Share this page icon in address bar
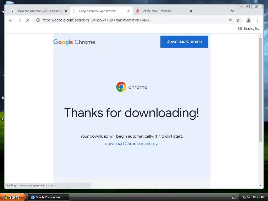The width and height of the screenshot is (268, 201). pyautogui.click(x=230, y=20)
